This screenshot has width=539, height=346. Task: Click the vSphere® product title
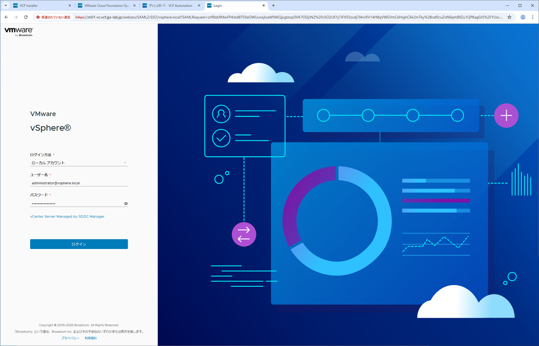51,128
